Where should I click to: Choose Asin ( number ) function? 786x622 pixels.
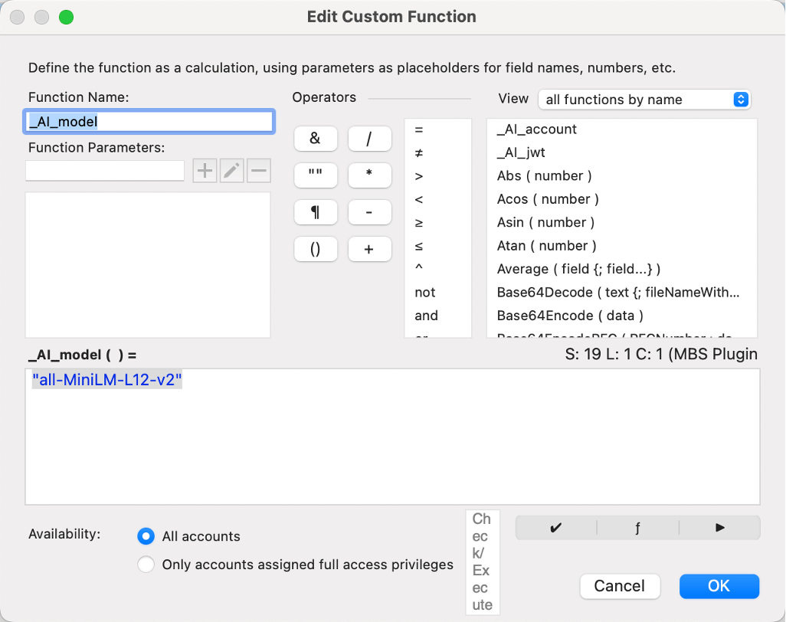(x=621, y=223)
